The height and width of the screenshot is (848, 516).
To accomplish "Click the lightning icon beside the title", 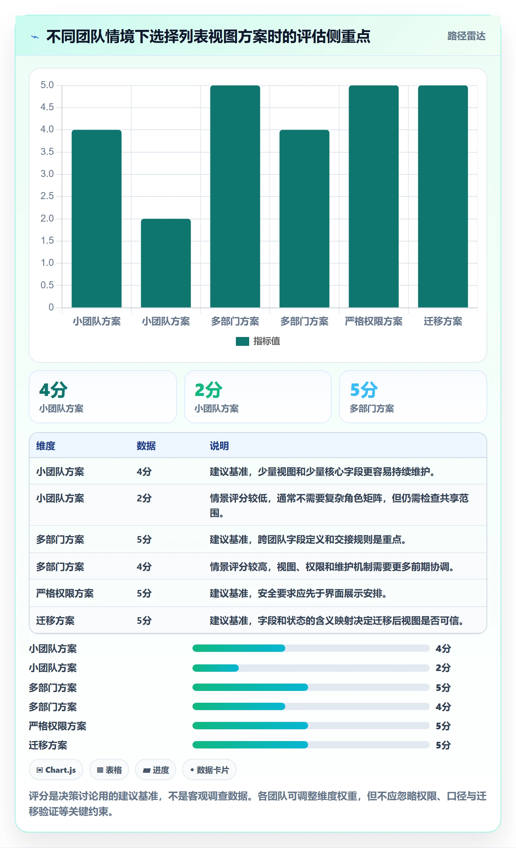I will tap(35, 37).
